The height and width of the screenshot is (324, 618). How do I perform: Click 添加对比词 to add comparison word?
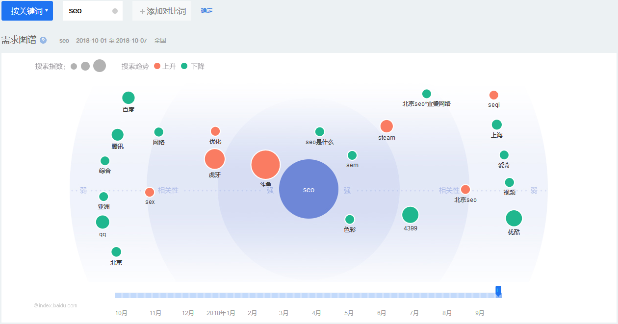tap(162, 11)
